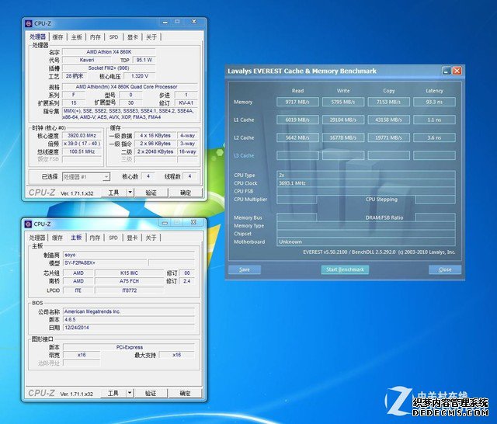Screen dimensions: 497x424
Task: Expand the 工具 dropdown arrow in the top CPU-Z window
Action: (x=130, y=193)
